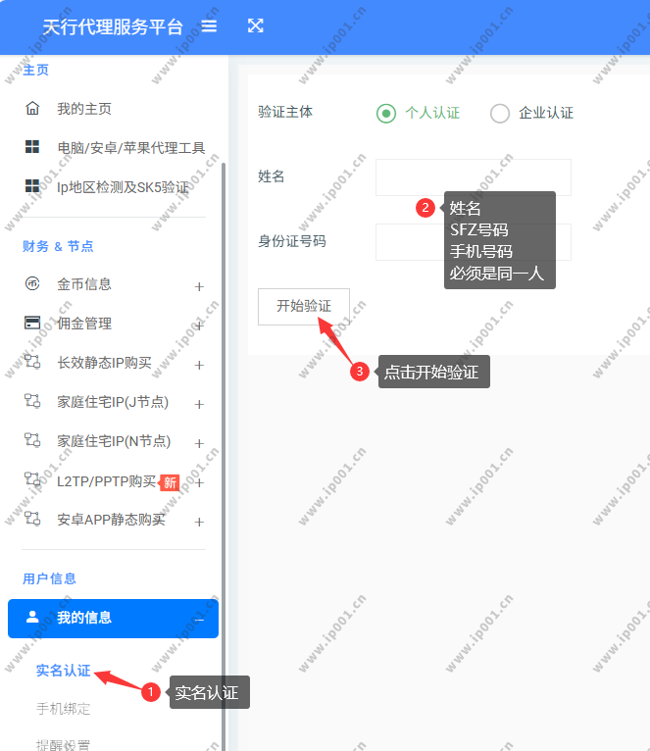650x751 pixels.
Task: Click the home icon beside 我的主页
Action: 32,109
